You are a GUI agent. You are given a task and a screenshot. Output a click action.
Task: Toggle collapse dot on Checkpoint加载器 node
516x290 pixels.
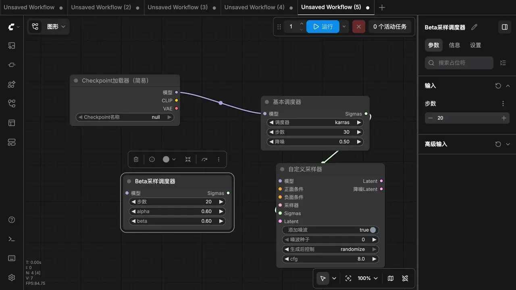tap(76, 81)
